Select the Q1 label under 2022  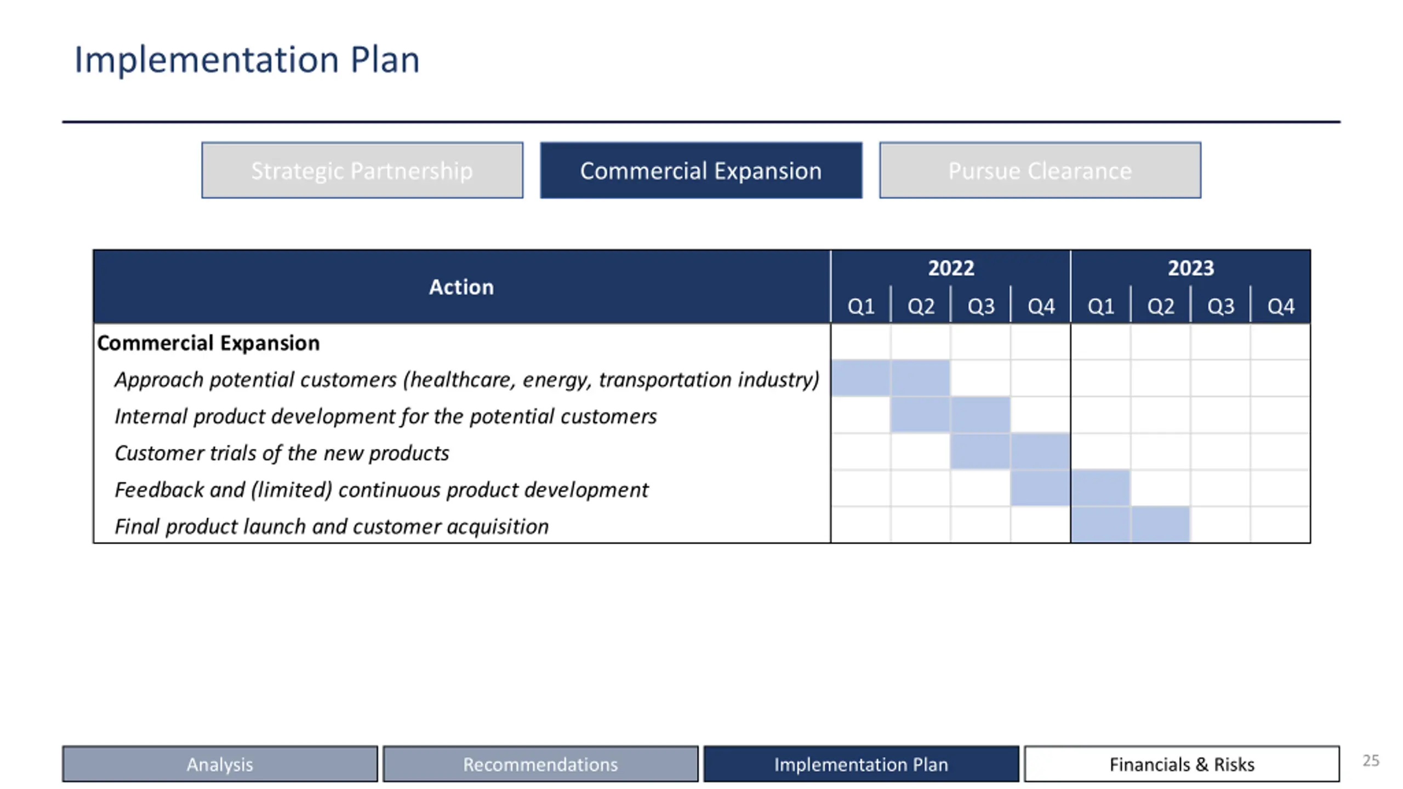tap(860, 306)
